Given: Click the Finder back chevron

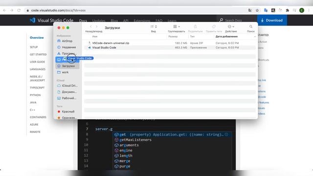Looking at the screenshot, I should (x=91, y=26).
